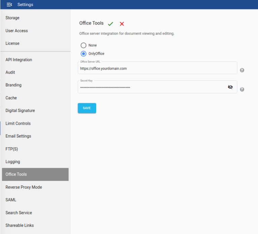Save the Office Tools settings
Image resolution: width=258 pixels, height=234 pixels.
pos(87,108)
